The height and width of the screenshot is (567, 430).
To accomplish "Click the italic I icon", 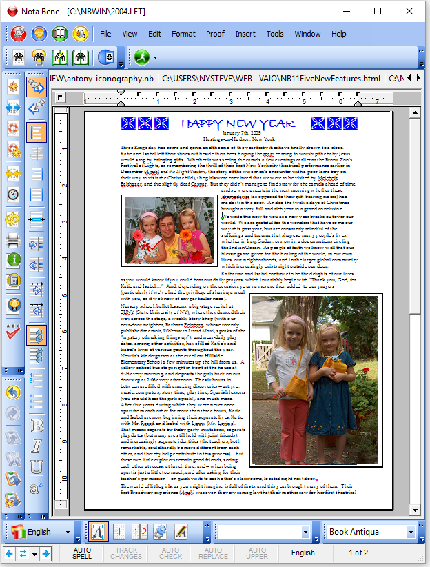I will click(x=37, y=447).
